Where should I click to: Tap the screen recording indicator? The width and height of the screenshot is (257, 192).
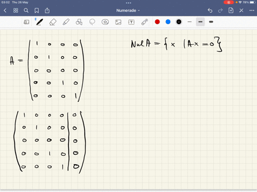click(229, 2)
